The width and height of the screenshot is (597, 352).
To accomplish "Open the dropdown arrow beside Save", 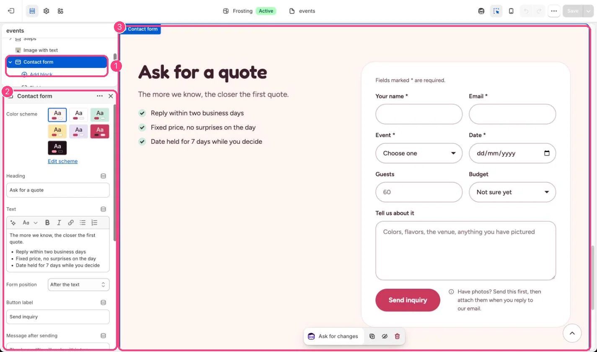I will pyautogui.click(x=588, y=11).
